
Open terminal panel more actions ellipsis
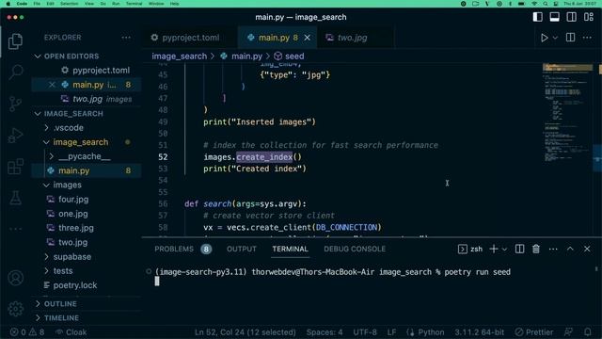pos(553,249)
